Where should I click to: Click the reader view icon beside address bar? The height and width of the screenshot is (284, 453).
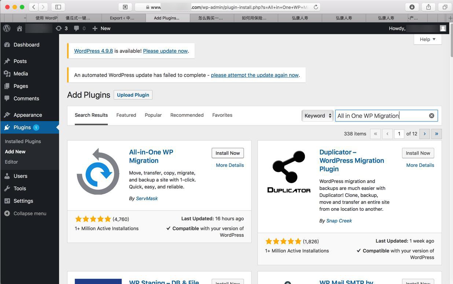[x=125, y=7]
